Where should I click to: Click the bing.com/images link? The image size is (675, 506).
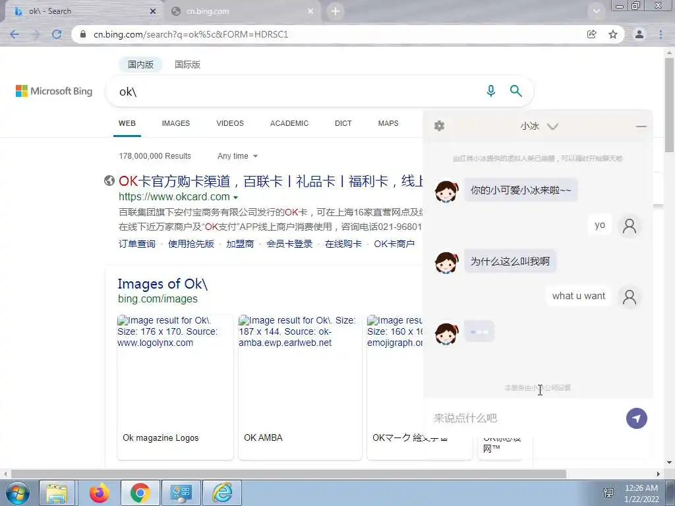tap(158, 298)
